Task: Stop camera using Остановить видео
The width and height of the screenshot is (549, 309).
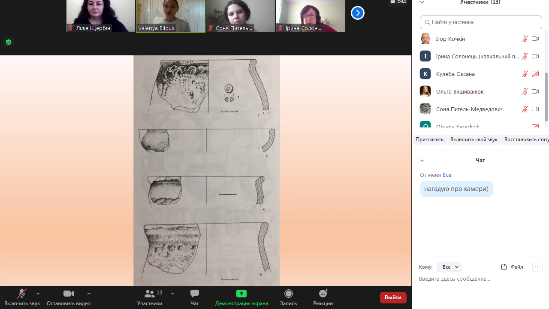Action: [69, 294]
